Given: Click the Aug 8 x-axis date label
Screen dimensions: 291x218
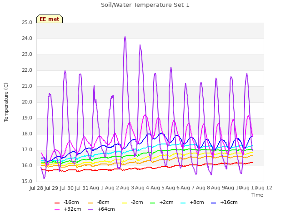Looking at the screenshot, I should coord(203,188).
